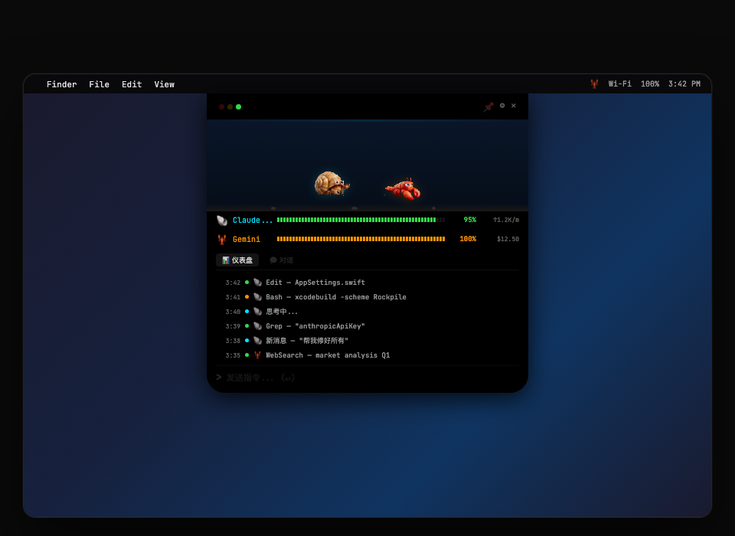The width and height of the screenshot is (735, 536).
Task: Click the 3:42 PM menu bar clock
Action: [684, 84]
